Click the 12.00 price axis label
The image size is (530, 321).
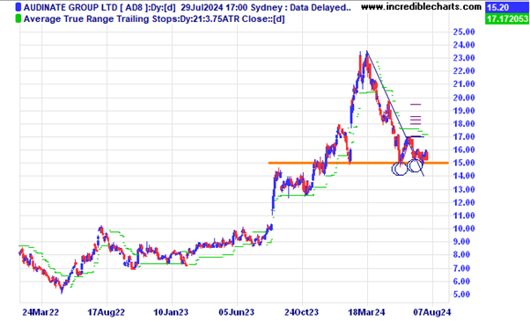pos(464,202)
